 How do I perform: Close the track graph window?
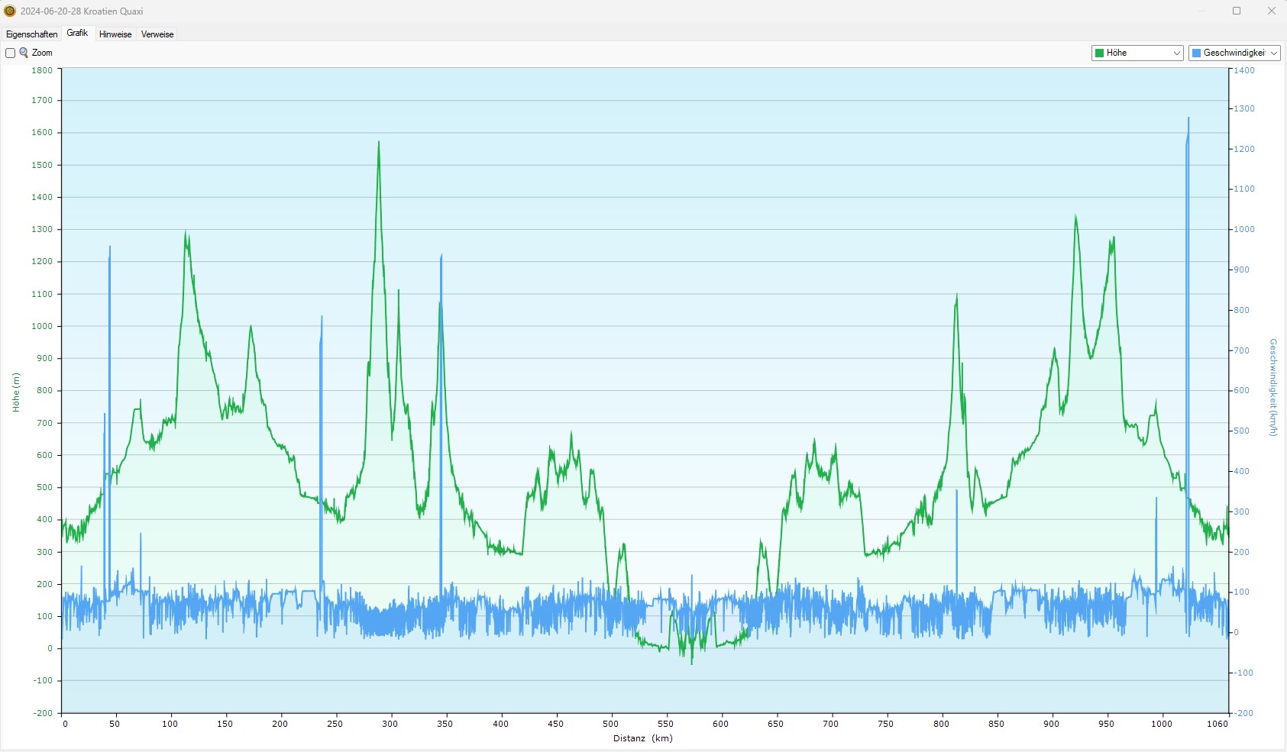click(x=1272, y=11)
